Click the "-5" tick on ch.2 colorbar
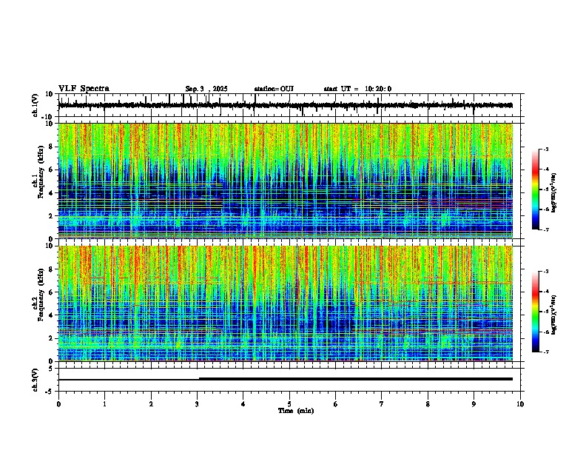Viewport: 586px width, 453px height. click(x=545, y=312)
